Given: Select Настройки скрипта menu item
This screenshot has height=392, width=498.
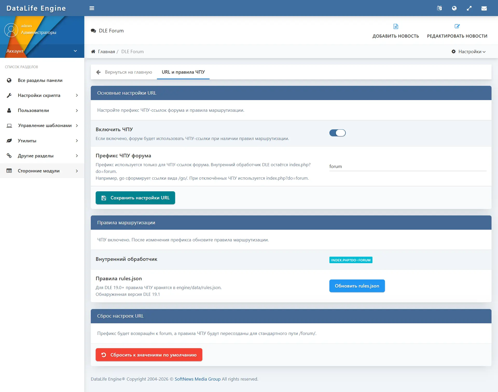Looking at the screenshot, I should [x=42, y=95].
